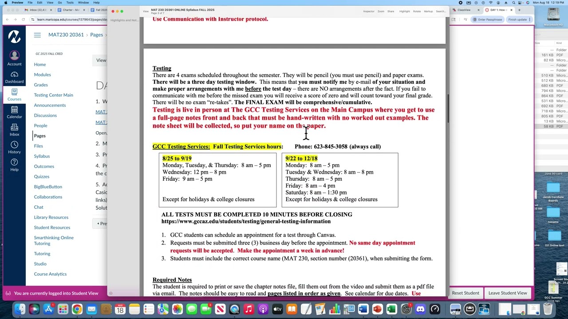Click Share in Preview toolbar
This screenshot has height=319, width=568.
[390, 11]
